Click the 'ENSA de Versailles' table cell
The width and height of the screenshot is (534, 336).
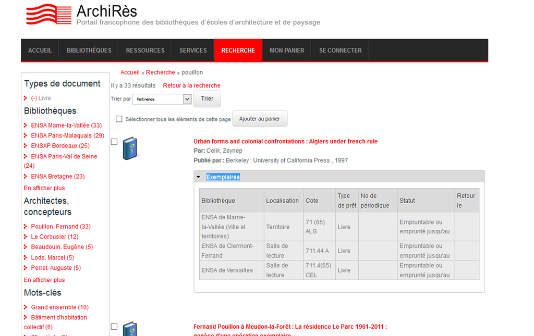[232, 270]
